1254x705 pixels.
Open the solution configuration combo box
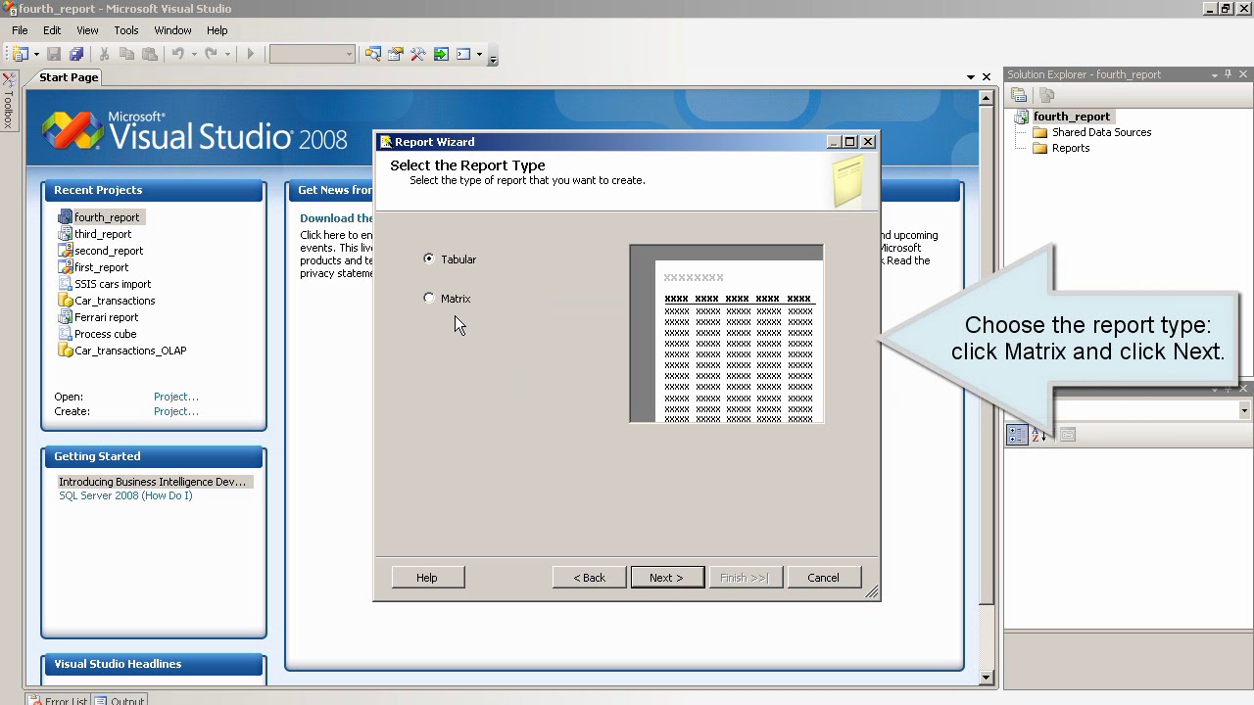[x=312, y=55]
